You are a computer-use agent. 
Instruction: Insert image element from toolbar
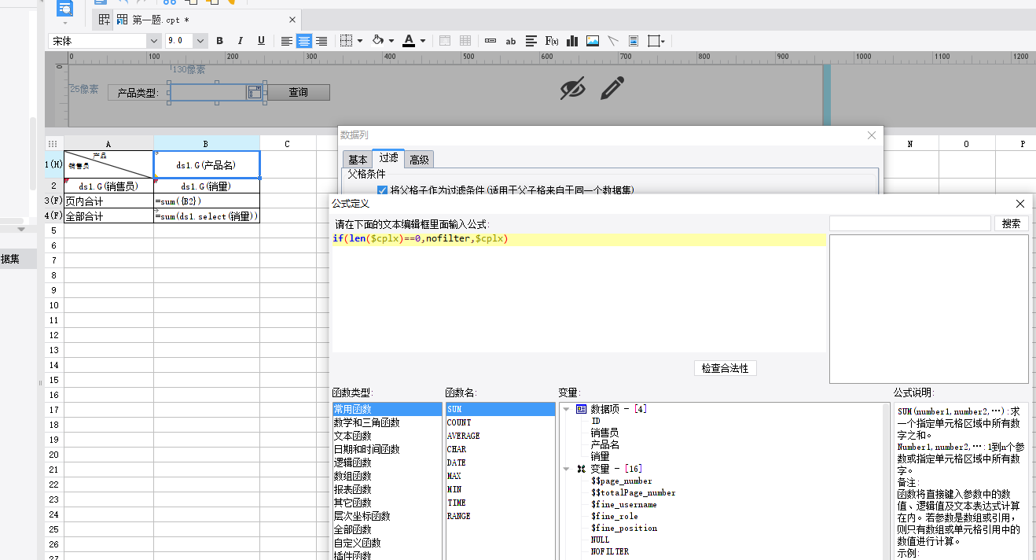tap(593, 41)
